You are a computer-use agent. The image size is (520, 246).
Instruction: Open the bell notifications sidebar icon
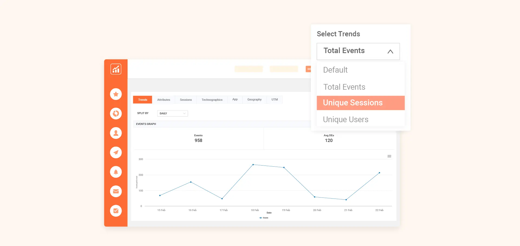(116, 172)
